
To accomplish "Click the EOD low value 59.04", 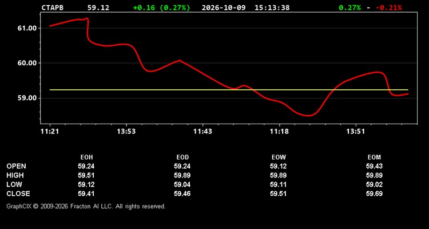I will (182, 184).
